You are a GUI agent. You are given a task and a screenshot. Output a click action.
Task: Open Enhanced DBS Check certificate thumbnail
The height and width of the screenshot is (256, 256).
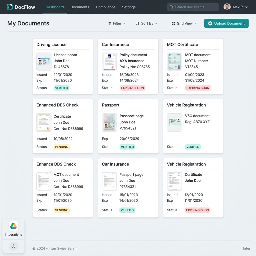tap(44, 122)
